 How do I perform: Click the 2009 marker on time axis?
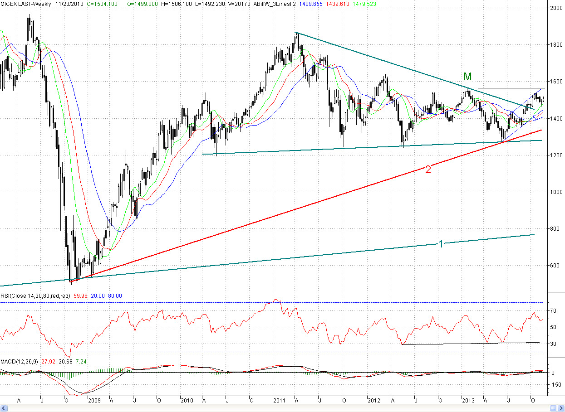[x=94, y=401]
